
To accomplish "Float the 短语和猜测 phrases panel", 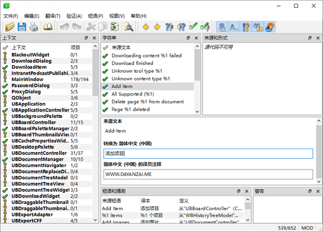I will tap(237, 191).
